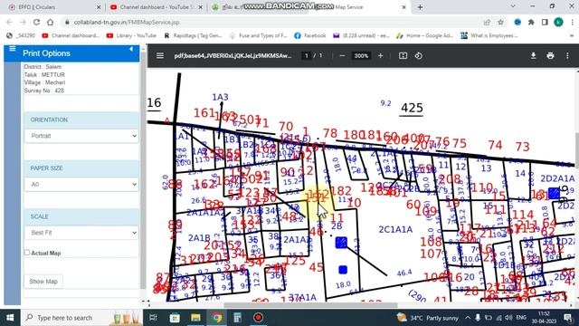Open the tab search dropdown chevron

pyautogui.click(x=513, y=6)
